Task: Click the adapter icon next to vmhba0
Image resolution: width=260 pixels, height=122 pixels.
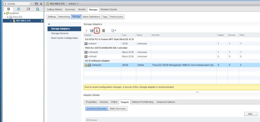Action: point(86,56)
